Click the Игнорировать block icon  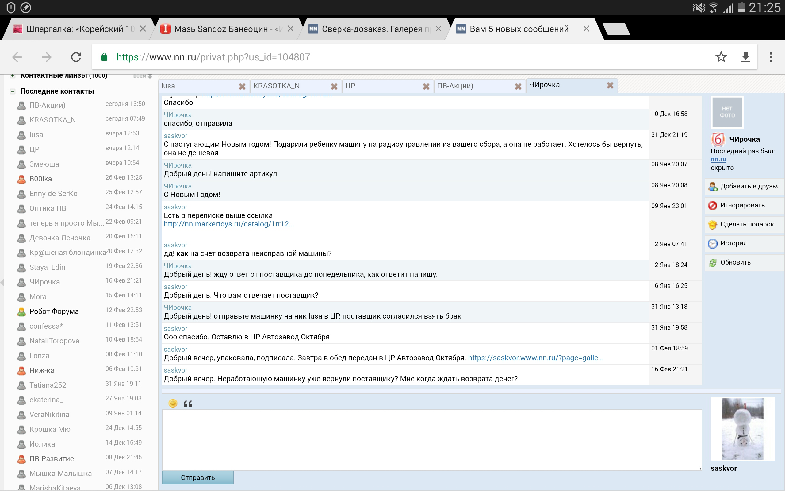click(x=712, y=206)
